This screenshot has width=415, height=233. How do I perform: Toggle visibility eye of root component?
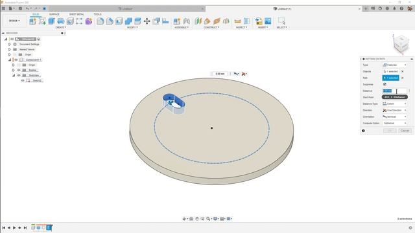pyautogui.click(x=12, y=39)
